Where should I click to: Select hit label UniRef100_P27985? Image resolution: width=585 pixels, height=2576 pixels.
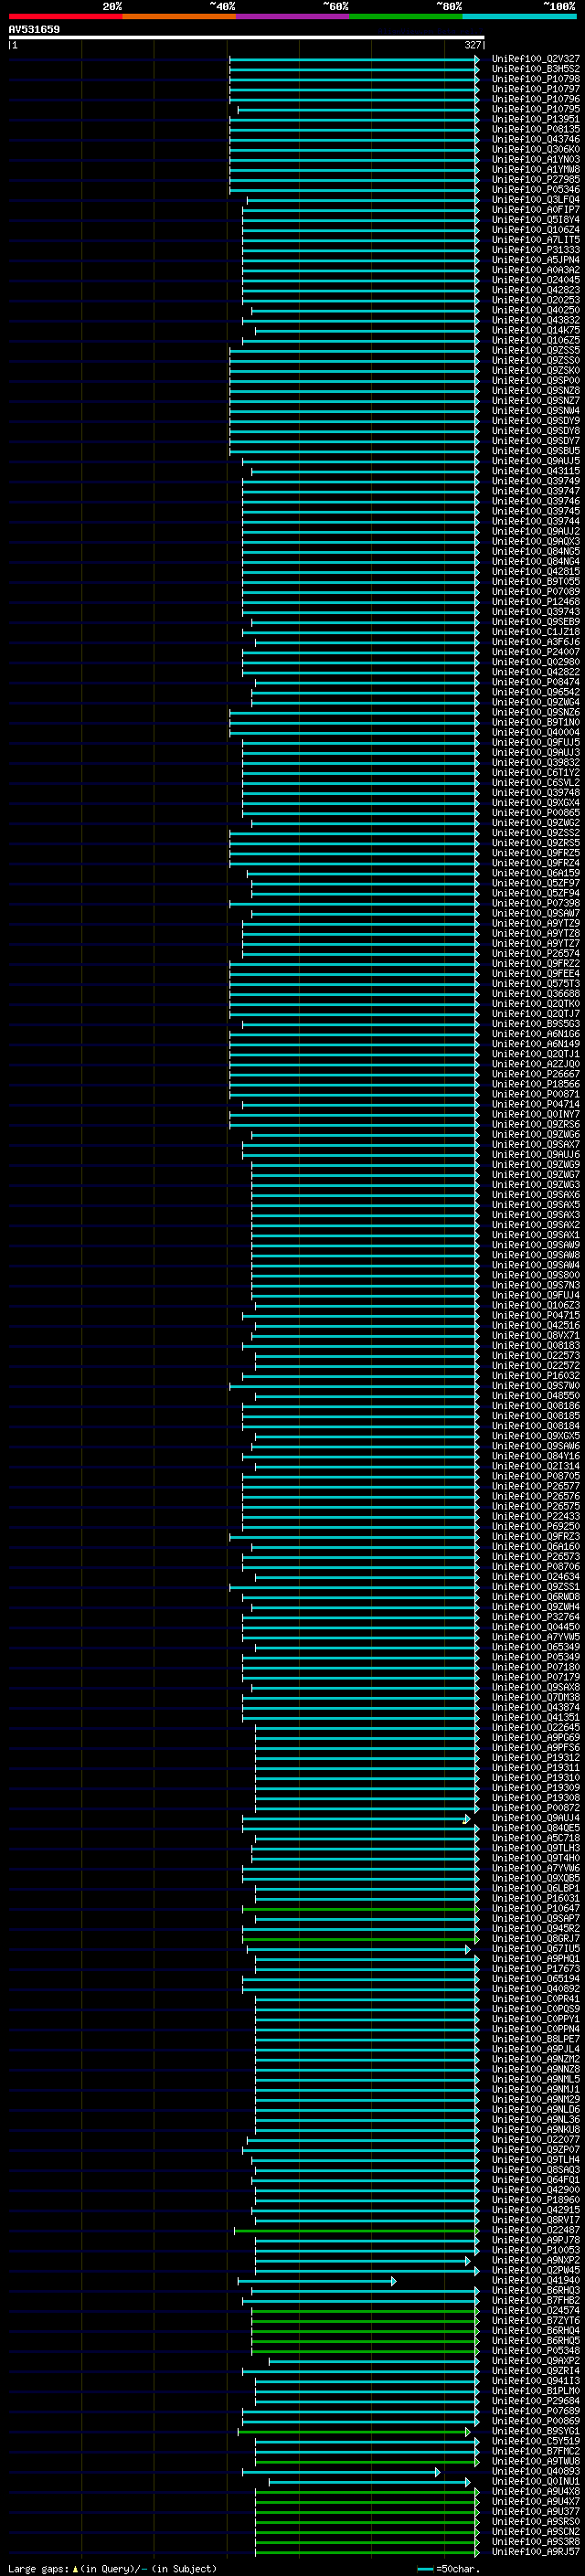tap(535, 179)
